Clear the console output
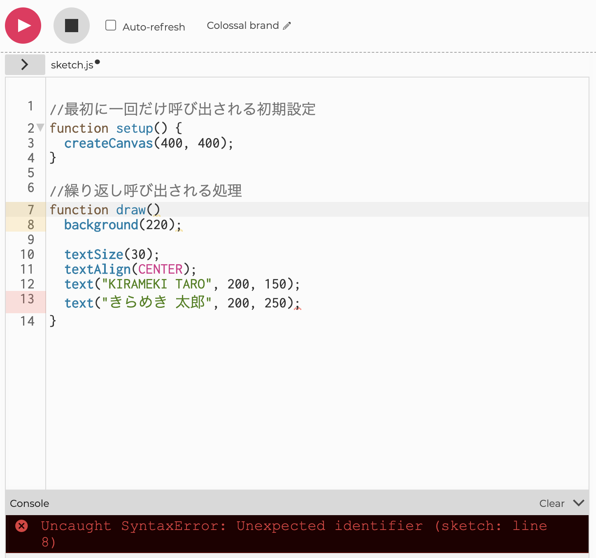The width and height of the screenshot is (596, 558). pos(552,503)
